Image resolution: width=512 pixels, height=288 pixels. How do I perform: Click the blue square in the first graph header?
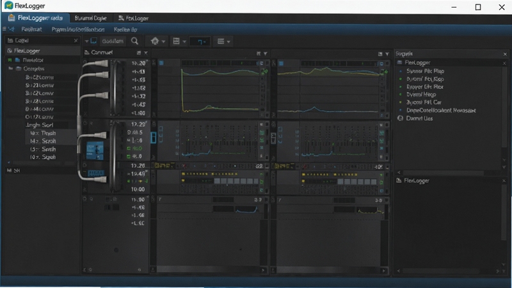(x=161, y=63)
